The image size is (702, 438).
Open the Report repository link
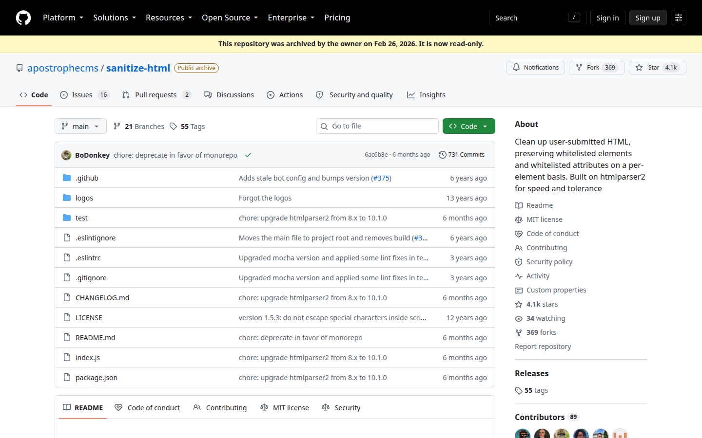[x=543, y=347]
